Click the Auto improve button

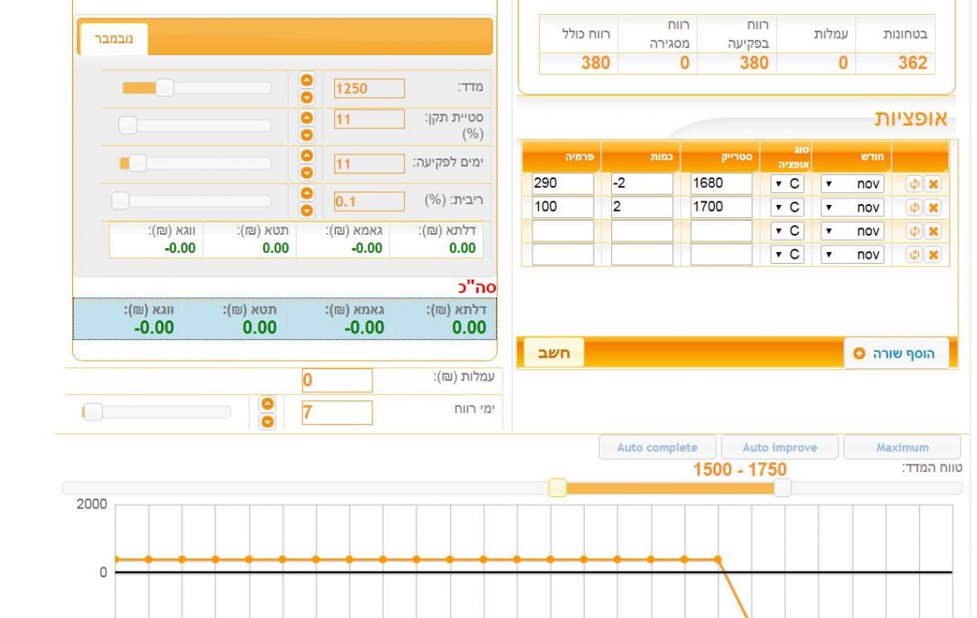780,447
